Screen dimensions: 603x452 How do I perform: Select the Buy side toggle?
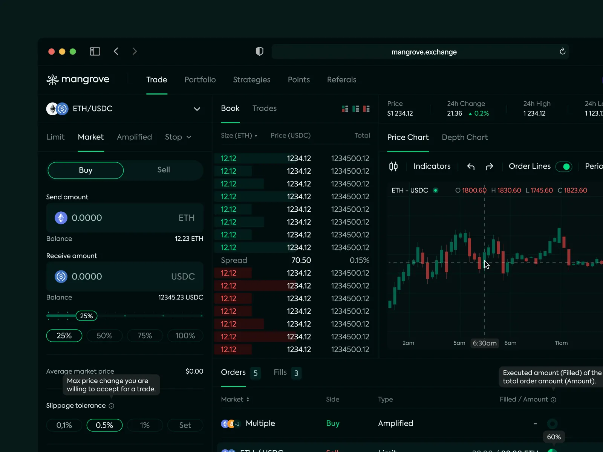point(86,170)
